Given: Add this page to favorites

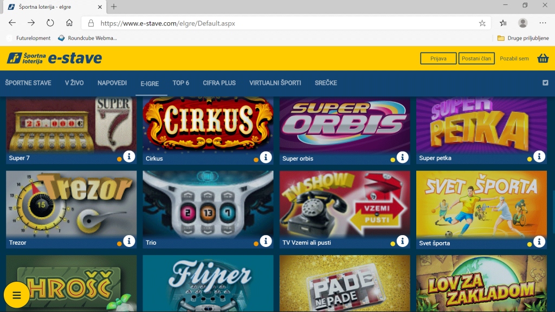Looking at the screenshot, I should (482, 23).
